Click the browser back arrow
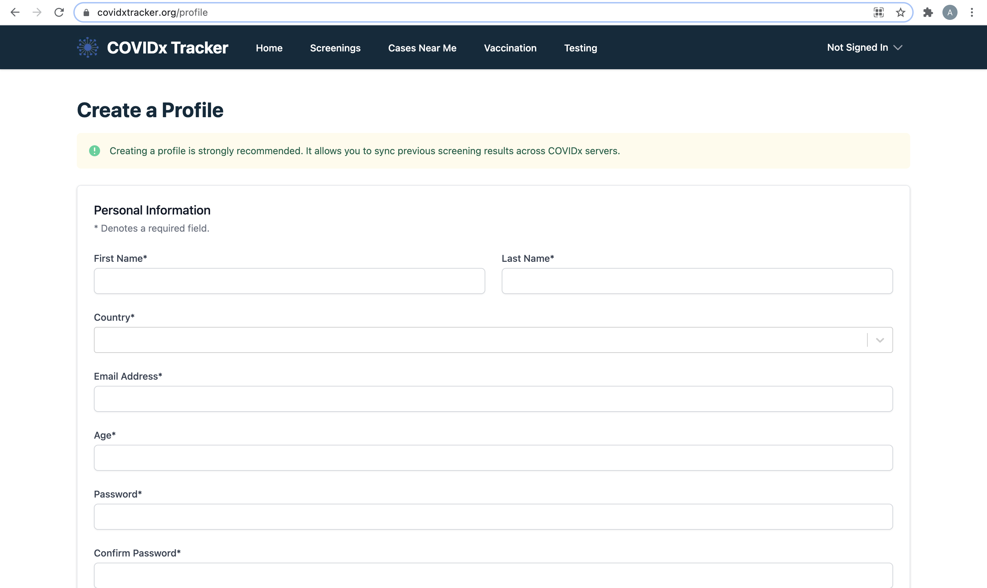This screenshot has width=987, height=588. point(15,12)
